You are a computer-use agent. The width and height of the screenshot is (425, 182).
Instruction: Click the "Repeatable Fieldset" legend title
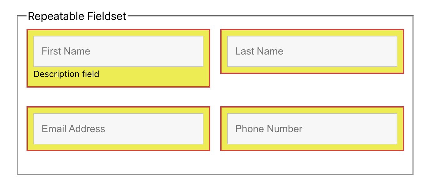pyautogui.click(x=77, y=16)
